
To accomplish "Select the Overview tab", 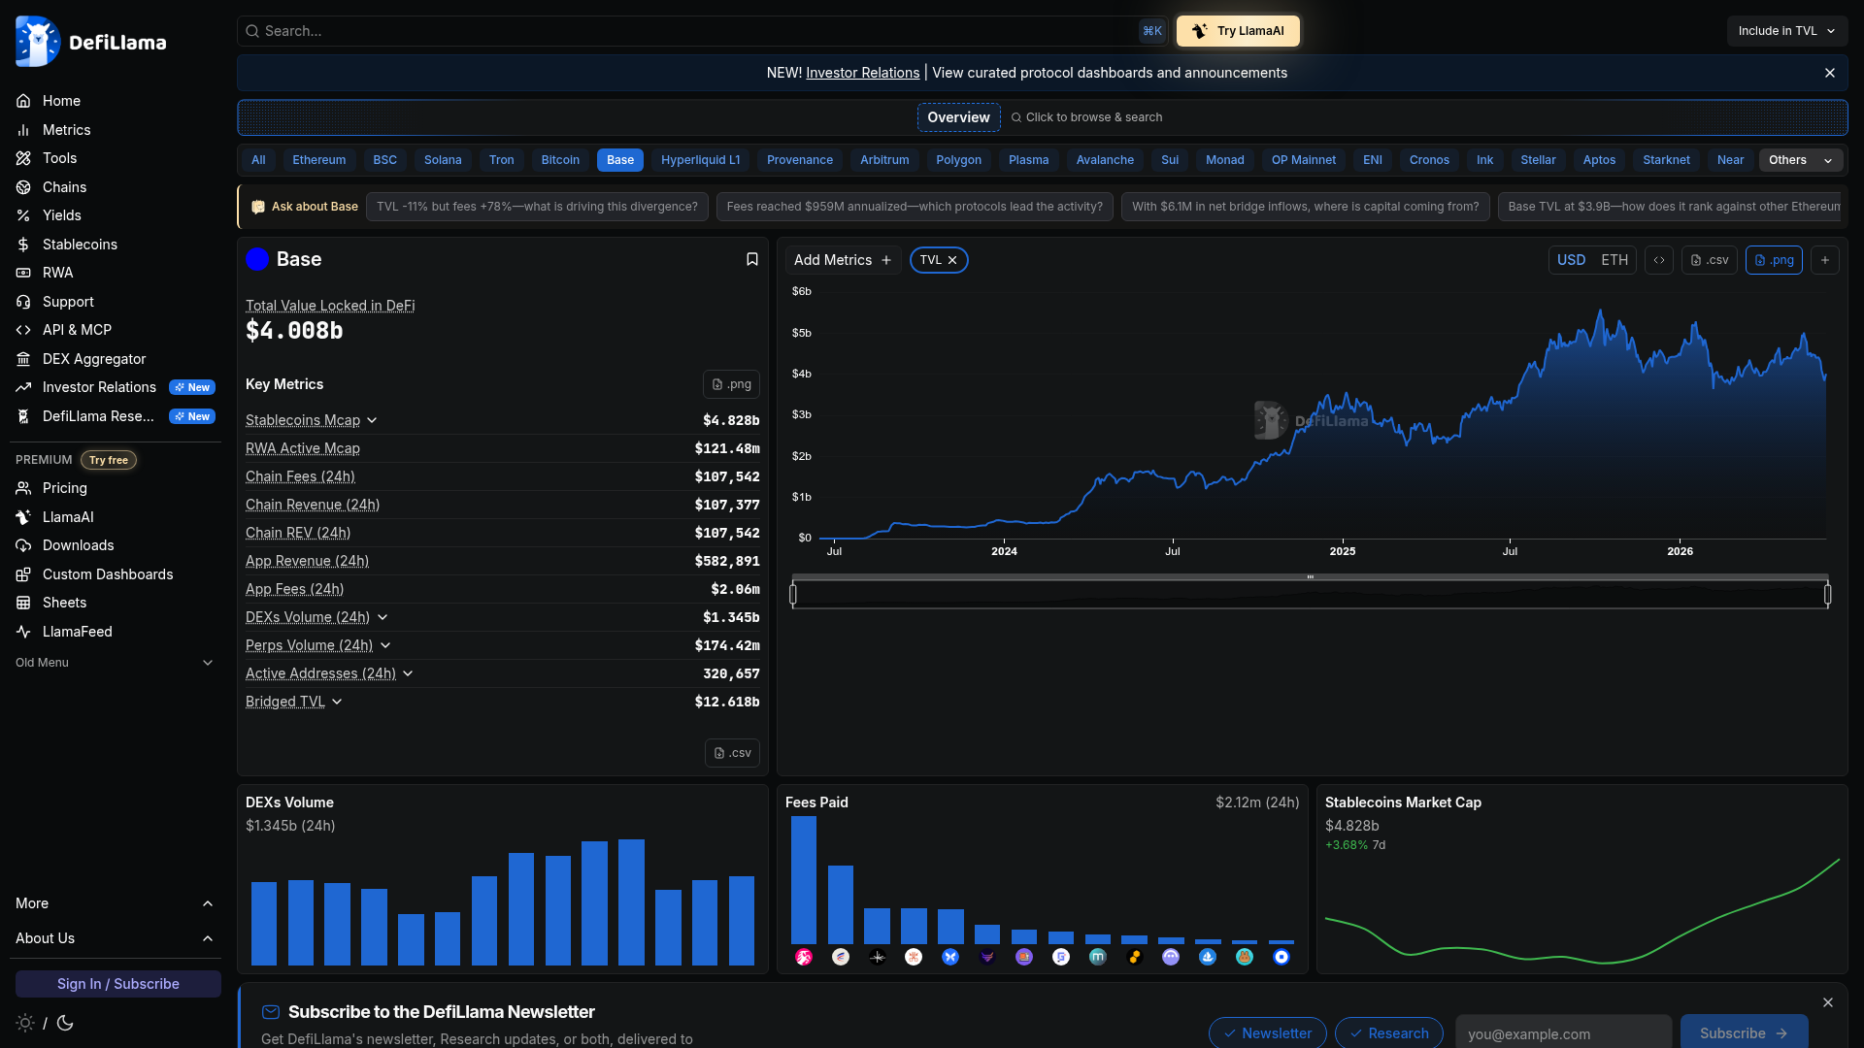I will click(958, 117).
